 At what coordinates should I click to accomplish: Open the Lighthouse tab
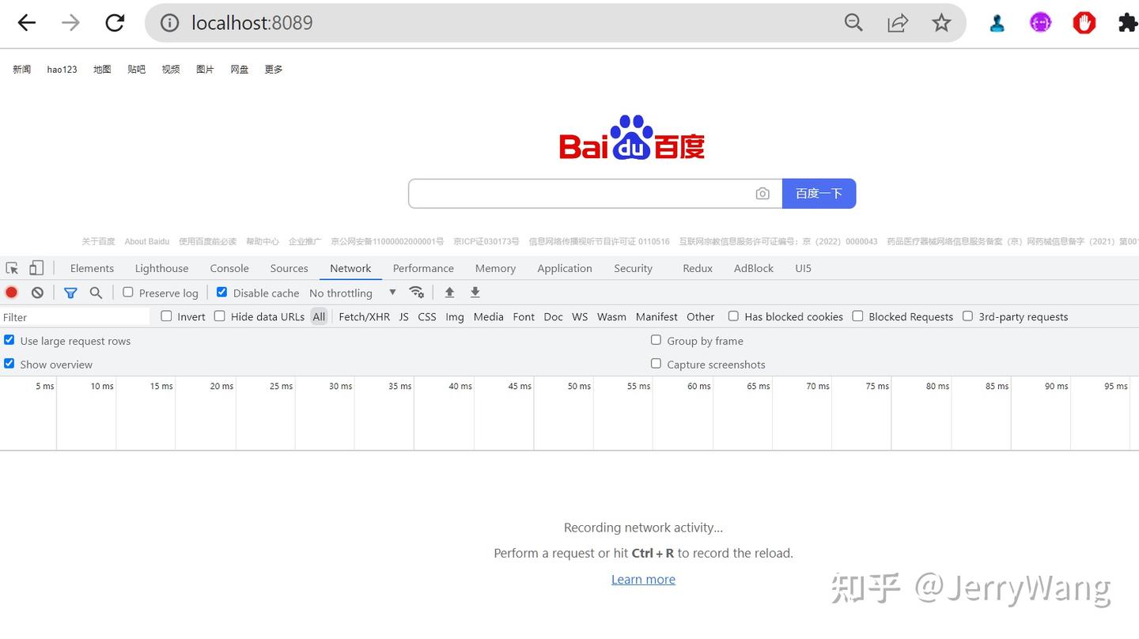click(161, 268)
